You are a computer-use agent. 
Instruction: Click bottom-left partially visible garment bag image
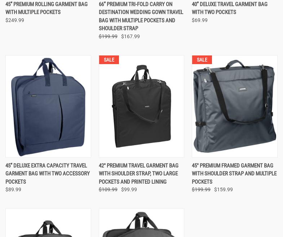point(48,223)
